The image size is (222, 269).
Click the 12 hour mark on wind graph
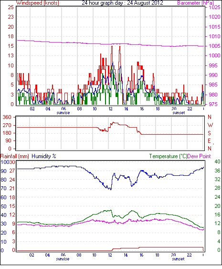110,109
